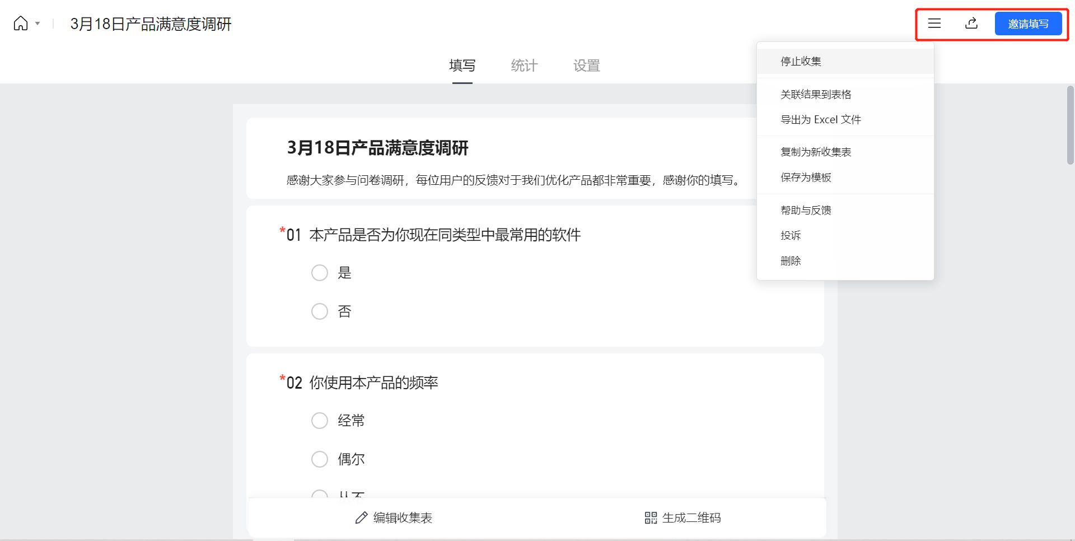
Task: Click the form title 3月18日产品满意度调研 in header
Action: click(x=151, y=24)
